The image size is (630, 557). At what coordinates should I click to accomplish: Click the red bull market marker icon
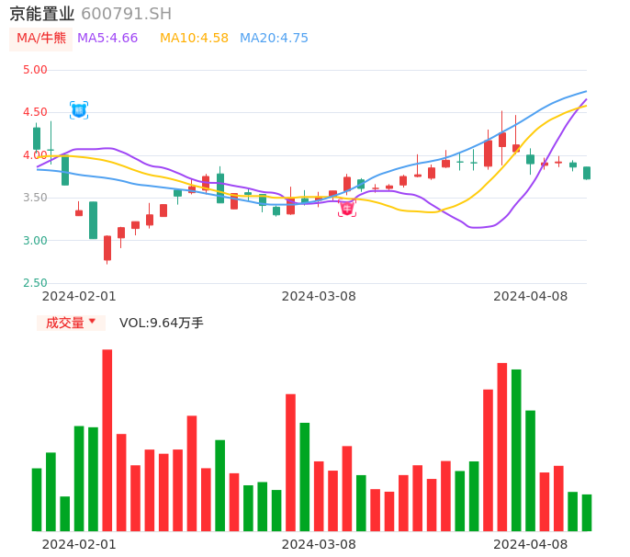347,208
